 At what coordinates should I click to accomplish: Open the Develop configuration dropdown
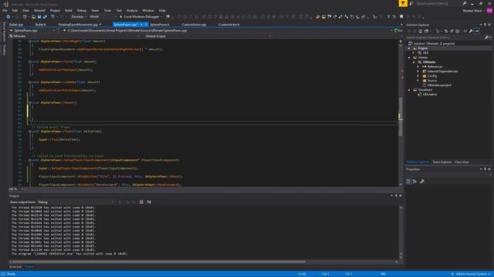click(78, 17)
